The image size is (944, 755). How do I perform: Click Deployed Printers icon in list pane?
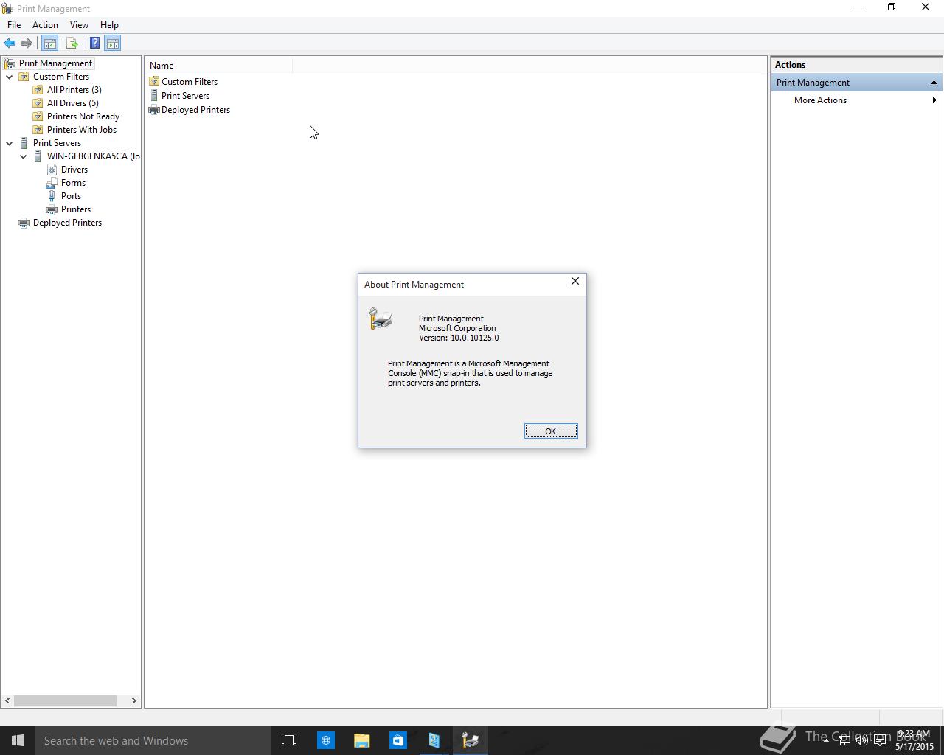coord(154,110)
